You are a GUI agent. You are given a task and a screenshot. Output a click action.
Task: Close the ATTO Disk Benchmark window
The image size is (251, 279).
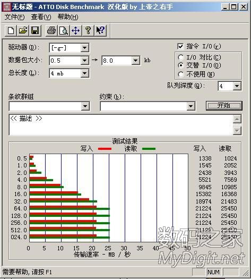(x=244, y=7)
